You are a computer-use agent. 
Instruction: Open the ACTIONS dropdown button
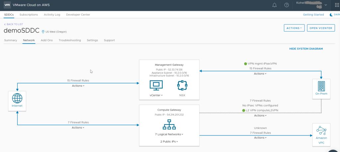pyautogui.click(x=294, y=28)
